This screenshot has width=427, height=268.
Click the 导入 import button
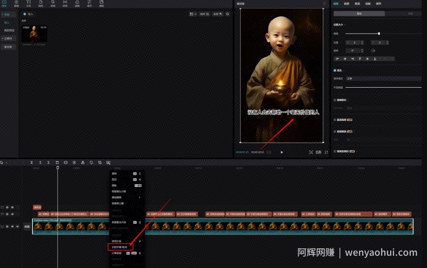tap(28, 14)
